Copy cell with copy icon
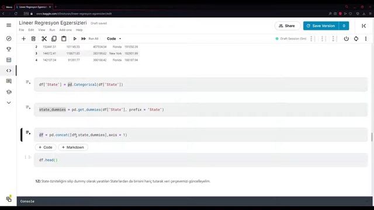This screenshot has height=210, width=374. point(54,38)
